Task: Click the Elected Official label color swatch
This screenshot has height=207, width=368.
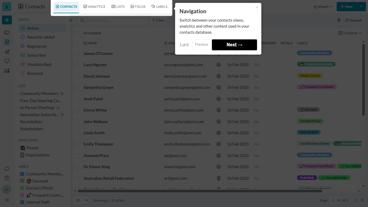Action: click(22, 188)
